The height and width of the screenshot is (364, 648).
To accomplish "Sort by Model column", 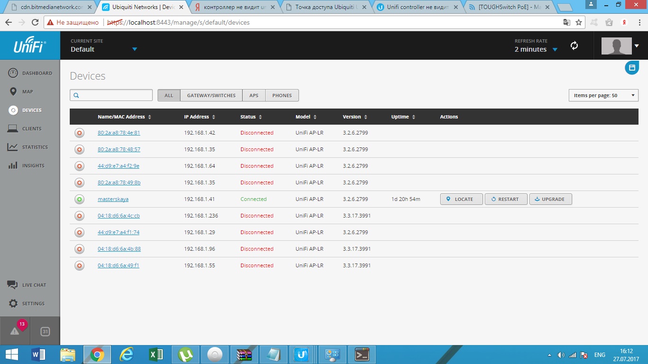I will click(306, 117).
